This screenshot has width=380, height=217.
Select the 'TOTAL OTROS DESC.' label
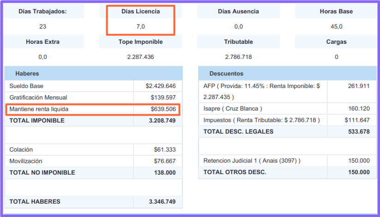(235, 172)
